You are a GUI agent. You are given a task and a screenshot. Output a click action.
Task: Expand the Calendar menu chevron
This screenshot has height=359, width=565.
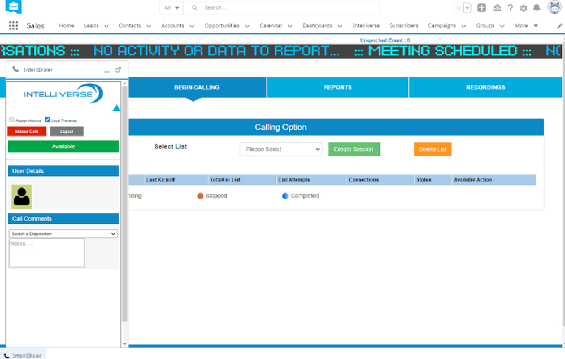[x=290, y=26]
